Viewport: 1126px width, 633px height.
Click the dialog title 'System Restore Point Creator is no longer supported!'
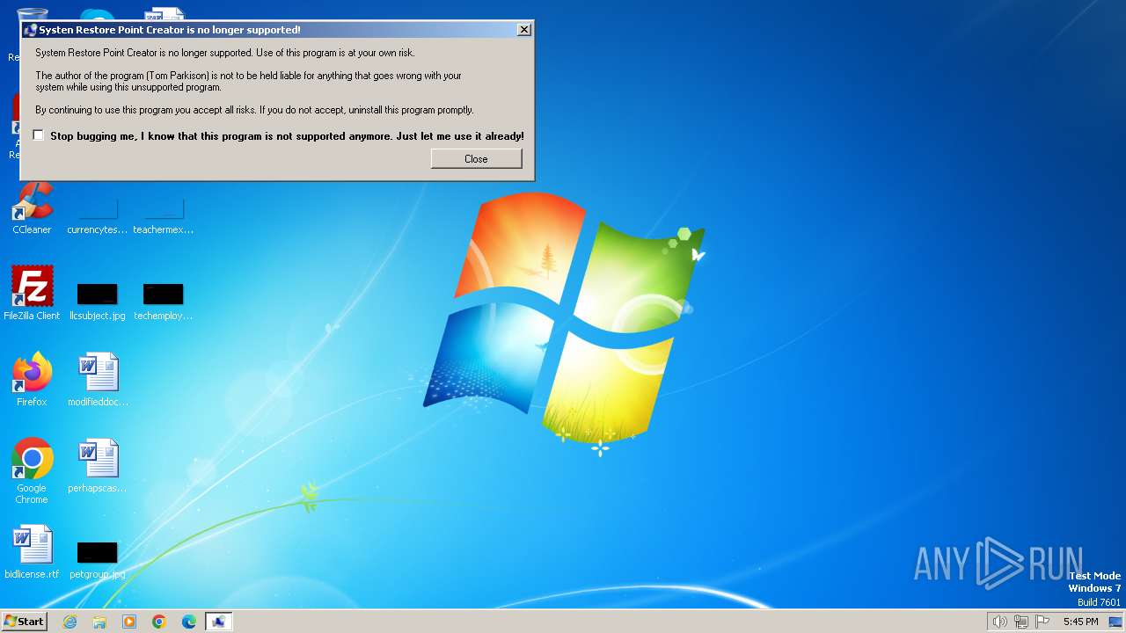pyautogui.click(x=170, y=30)
